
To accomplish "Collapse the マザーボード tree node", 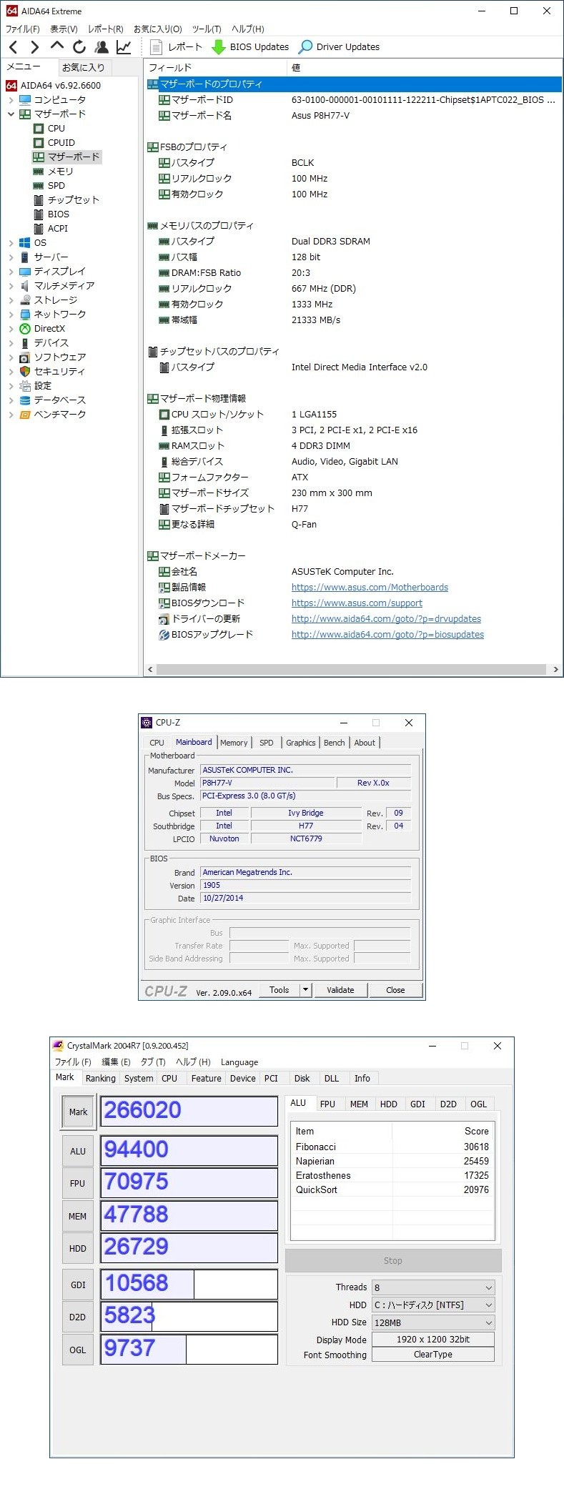I will click(x=11, y=114).
